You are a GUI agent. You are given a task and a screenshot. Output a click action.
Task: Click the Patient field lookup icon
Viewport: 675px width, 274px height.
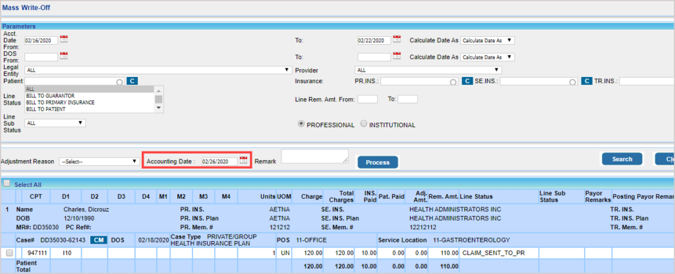[119, 82]
